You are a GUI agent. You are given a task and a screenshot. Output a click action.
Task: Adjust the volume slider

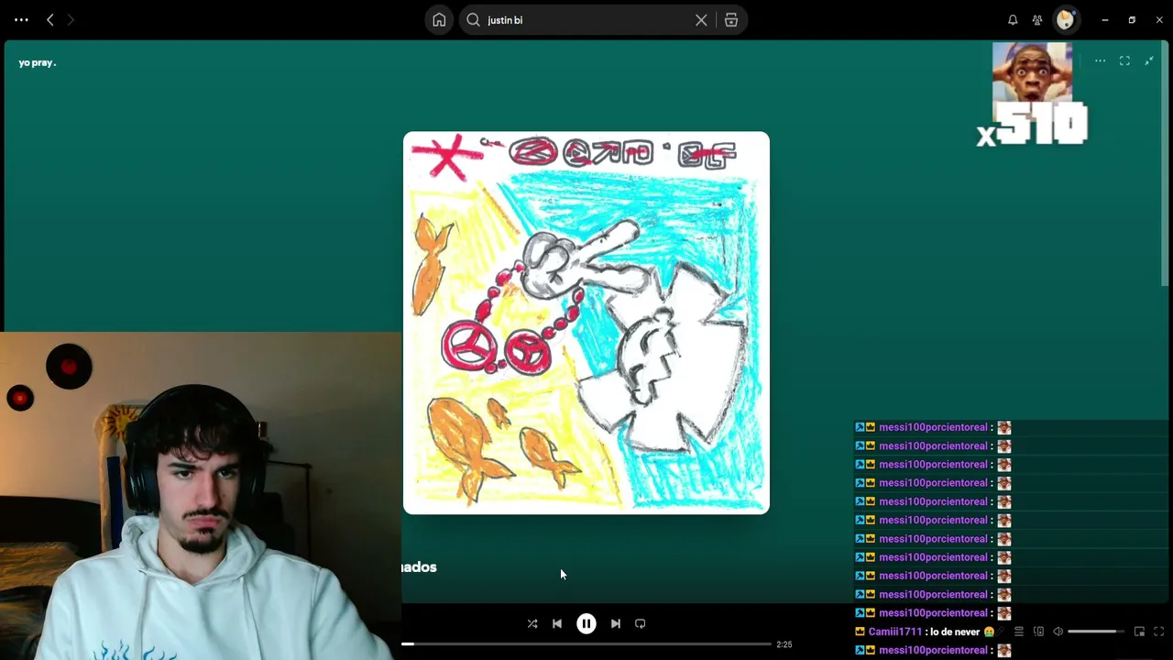coord(1095,632)
